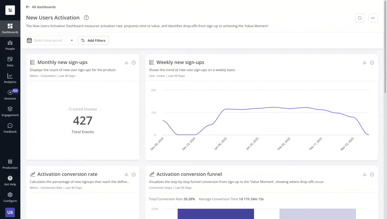This screenshot has height=219, width=387.
Task: Open the Feedback section
Action: pos(10,128)
